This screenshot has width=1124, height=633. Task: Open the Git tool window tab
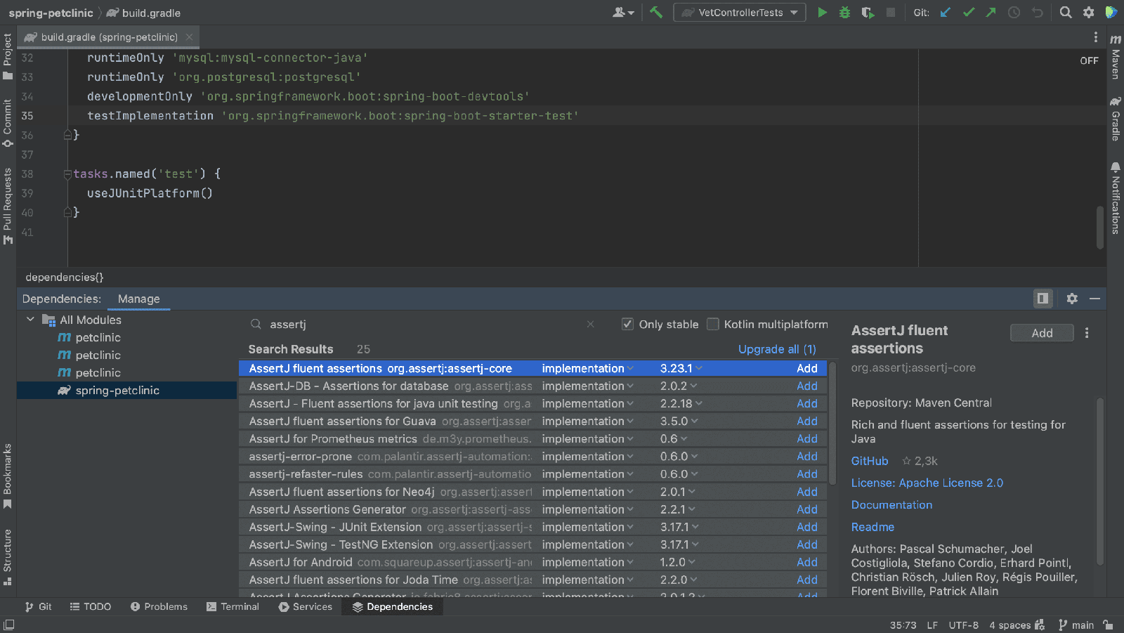38,606
